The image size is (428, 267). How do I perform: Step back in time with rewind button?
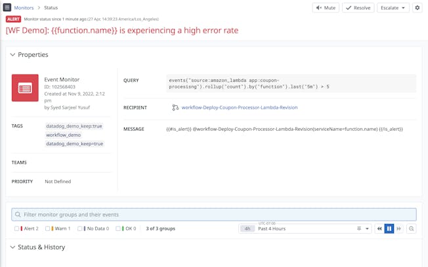[x=379, y=228]
